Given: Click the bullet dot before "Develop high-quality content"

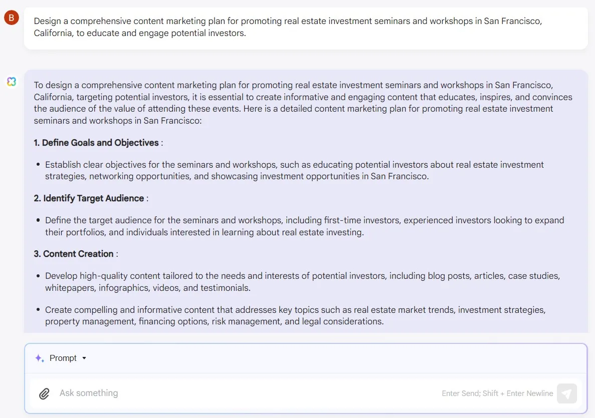Looking at the screenshot, I should coord(38,276).
